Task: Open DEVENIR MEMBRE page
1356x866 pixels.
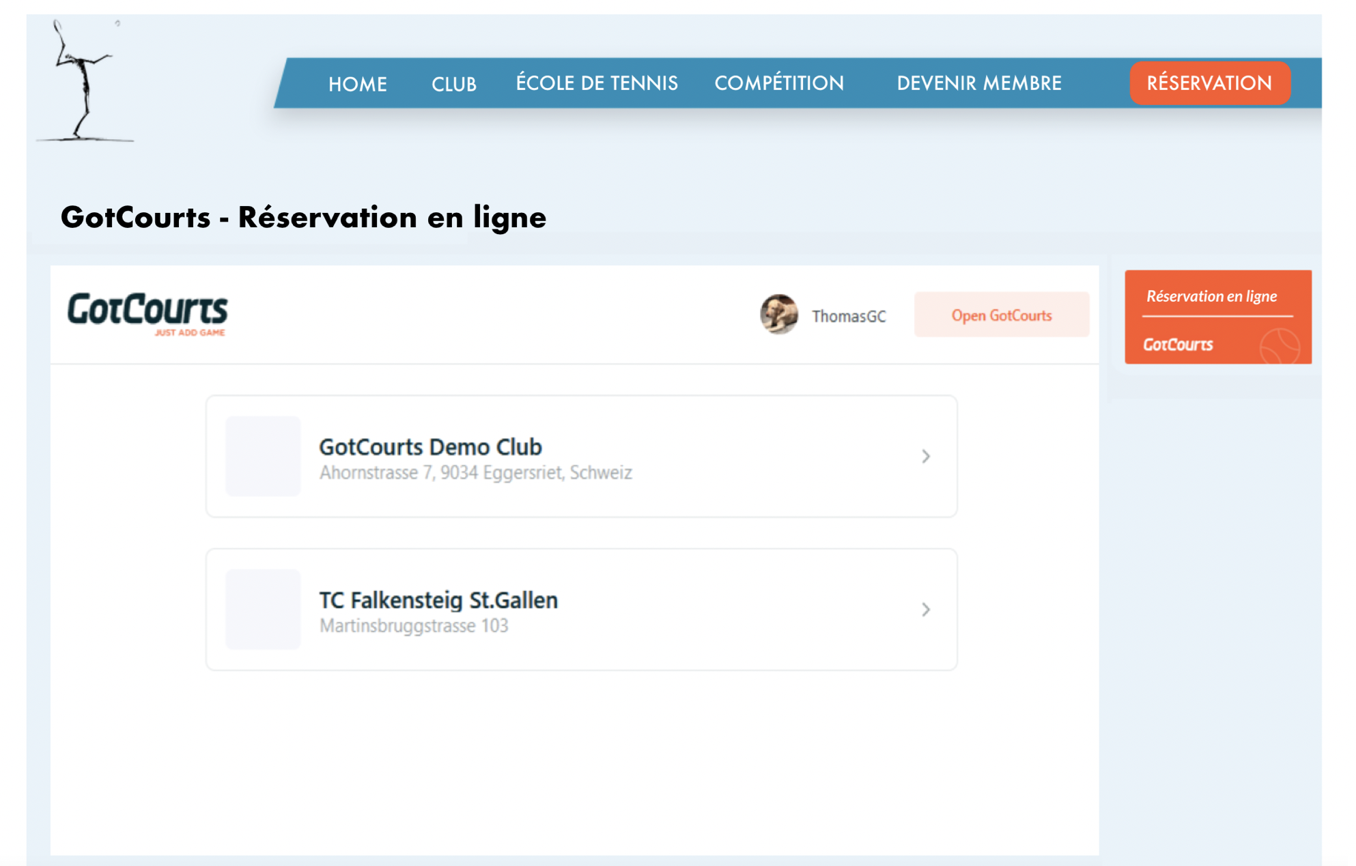Action: [978, 83]
